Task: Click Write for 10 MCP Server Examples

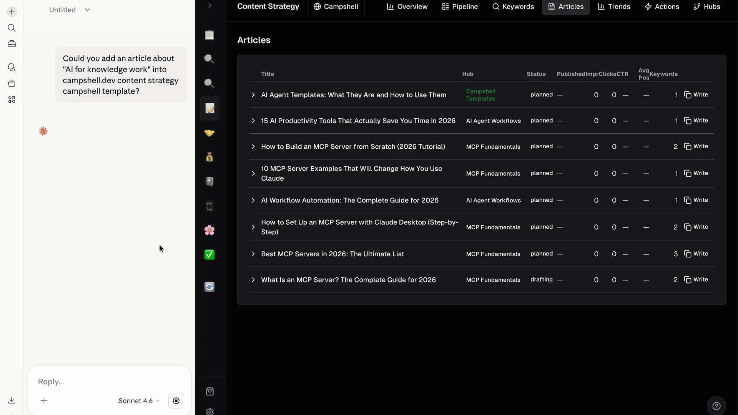Action: tap(696, 173)
